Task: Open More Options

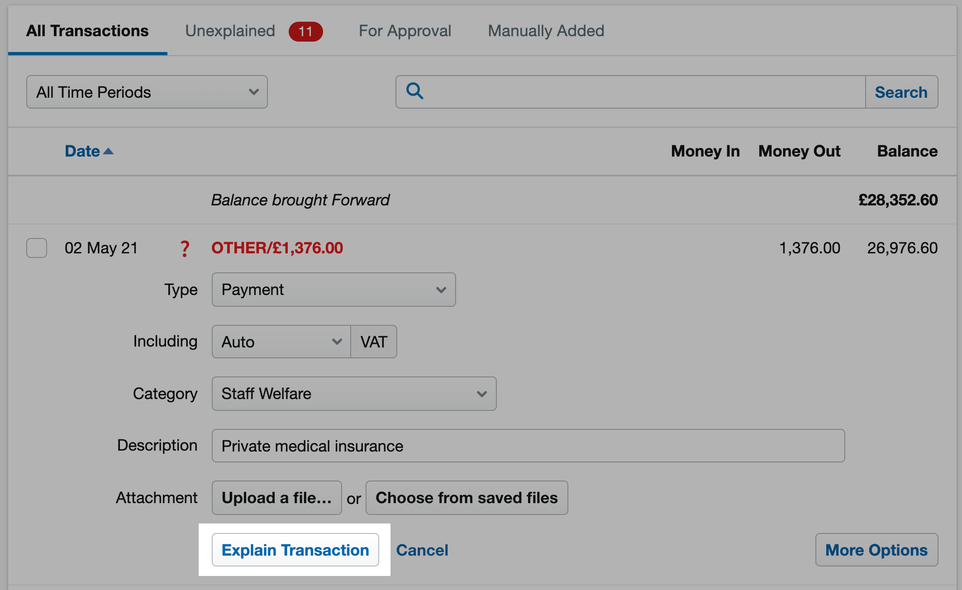Action: point(876,550)
